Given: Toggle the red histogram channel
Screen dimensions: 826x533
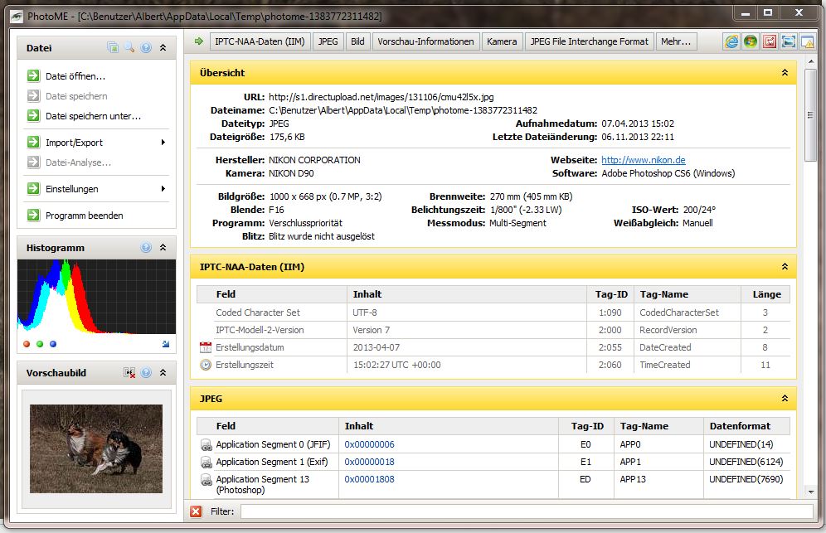Looking at the screenshot, I should [27, 344].
